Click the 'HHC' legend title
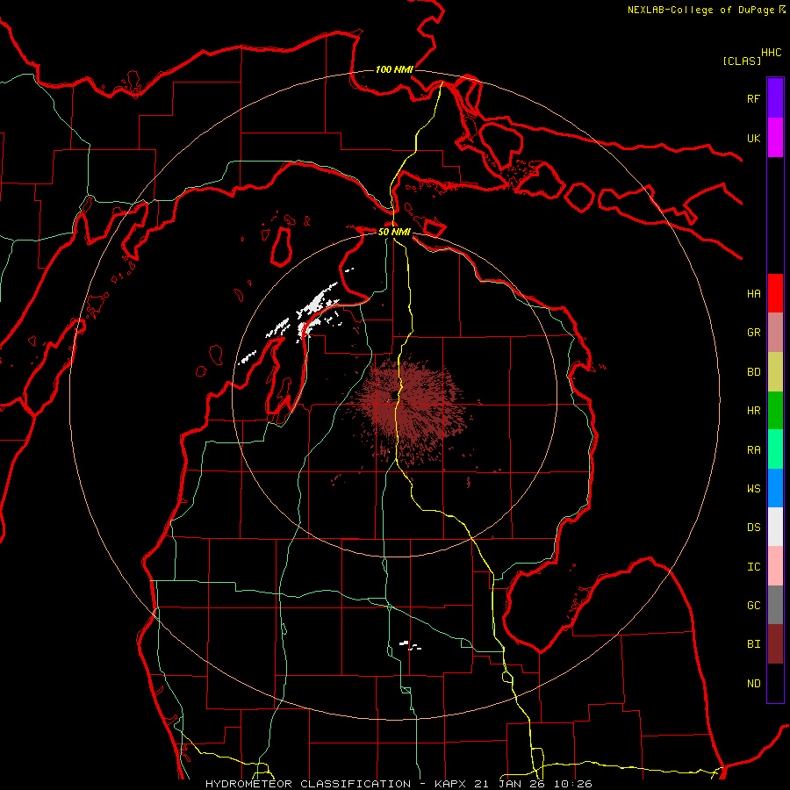 click(x=771, y=53)
